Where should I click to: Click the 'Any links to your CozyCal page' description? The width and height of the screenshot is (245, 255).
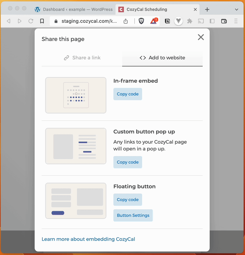point(150,145)
